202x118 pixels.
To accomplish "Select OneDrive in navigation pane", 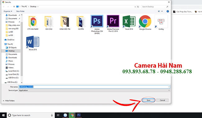I will pos(9,40).
